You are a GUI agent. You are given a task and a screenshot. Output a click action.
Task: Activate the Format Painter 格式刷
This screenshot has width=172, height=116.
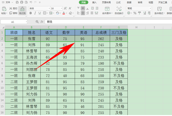(22, 11)
